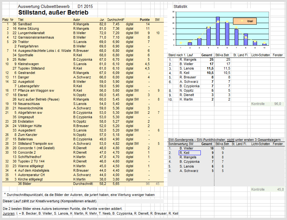Click the "Völklinger Hütte" cell
The width and height of the screenshot is (287, 220).
[30, 126]
